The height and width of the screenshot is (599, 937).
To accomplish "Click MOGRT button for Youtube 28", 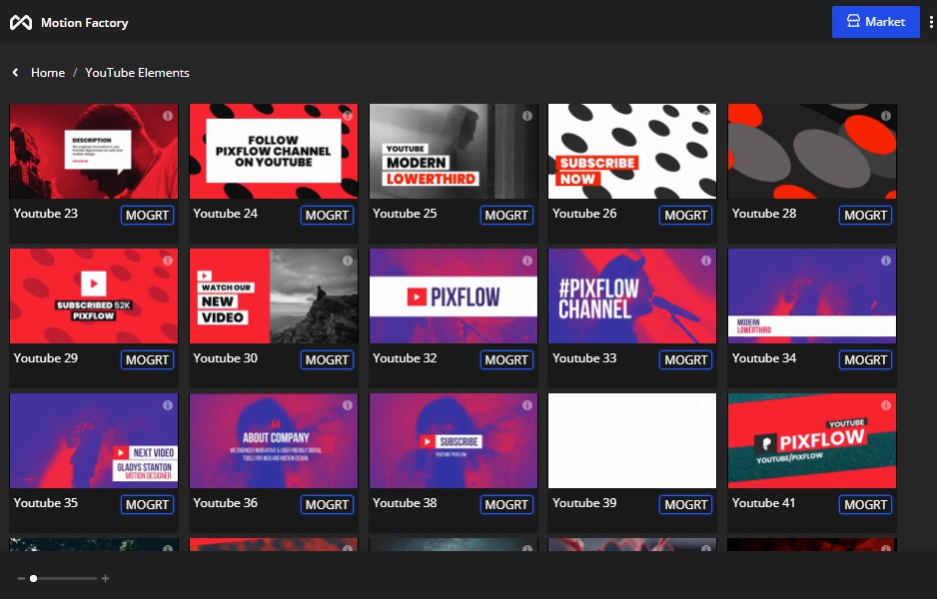I will click(x=865, y=215).
